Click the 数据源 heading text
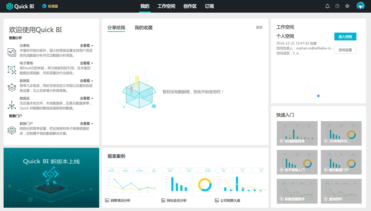This screenshot has height=211, width=371. 25,98
